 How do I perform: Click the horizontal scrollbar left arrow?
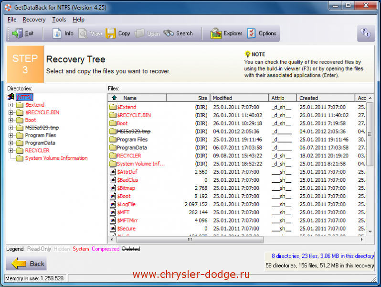[112, 240]
